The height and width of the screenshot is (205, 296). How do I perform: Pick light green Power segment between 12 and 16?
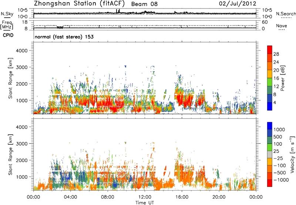270,82
